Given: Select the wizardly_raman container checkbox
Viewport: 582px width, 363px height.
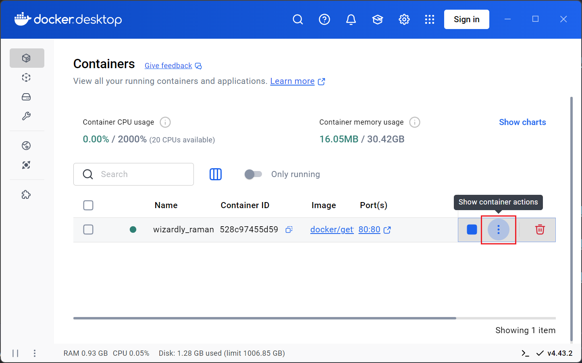Looking at the screenshot, I should [x=88, y=229].
